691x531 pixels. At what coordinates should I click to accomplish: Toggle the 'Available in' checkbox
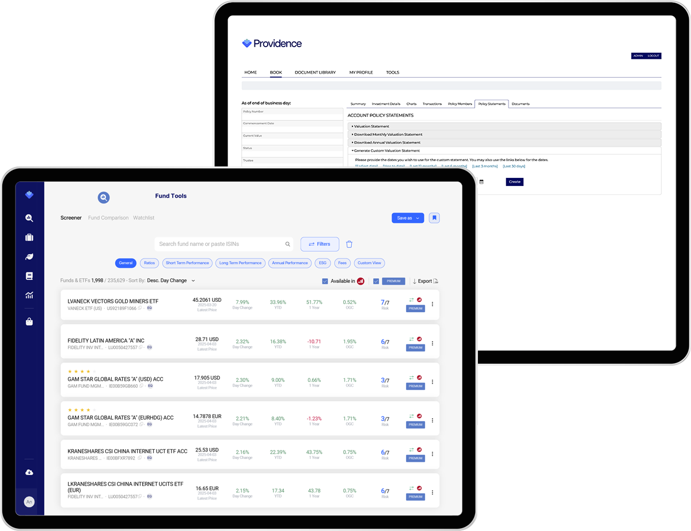[x=325, y=281]
